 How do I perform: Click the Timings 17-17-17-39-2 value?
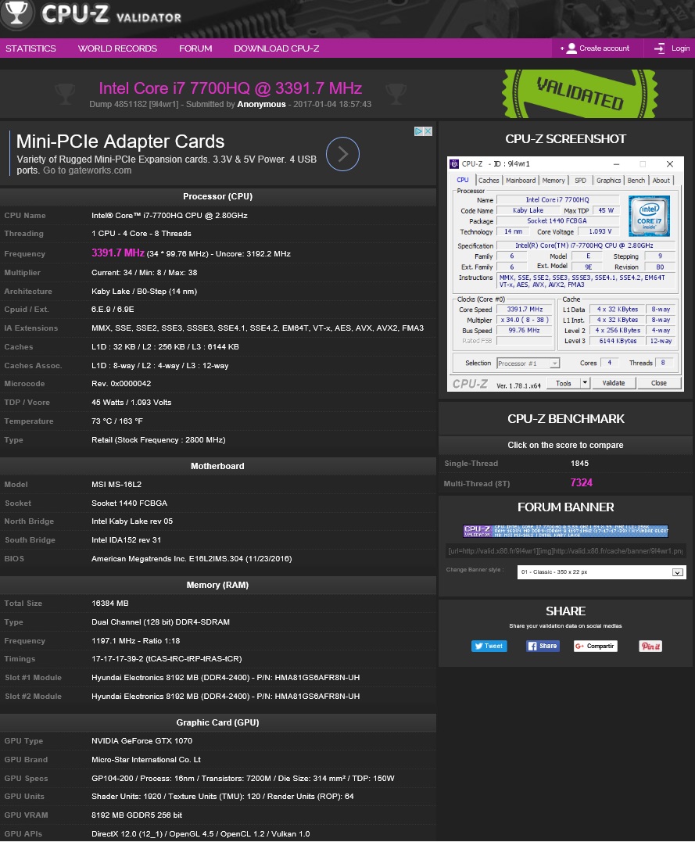167,659
